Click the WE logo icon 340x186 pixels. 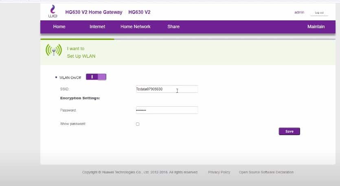coord(53,12)
